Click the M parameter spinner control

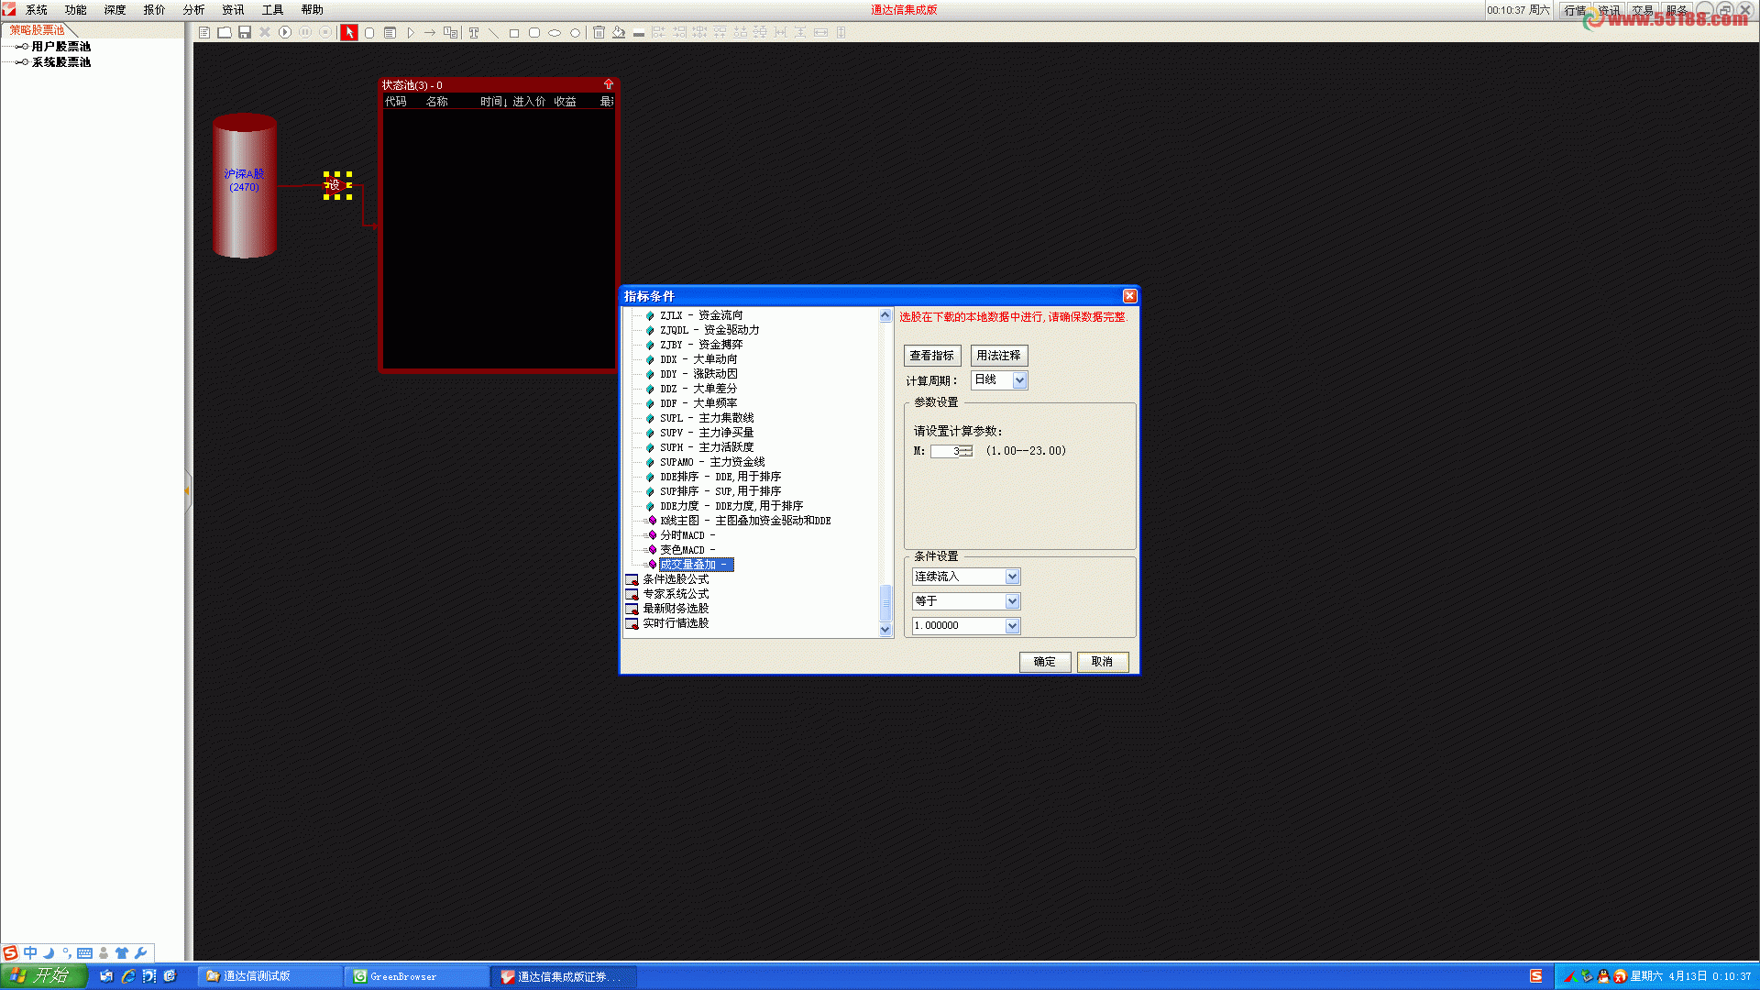967,451
